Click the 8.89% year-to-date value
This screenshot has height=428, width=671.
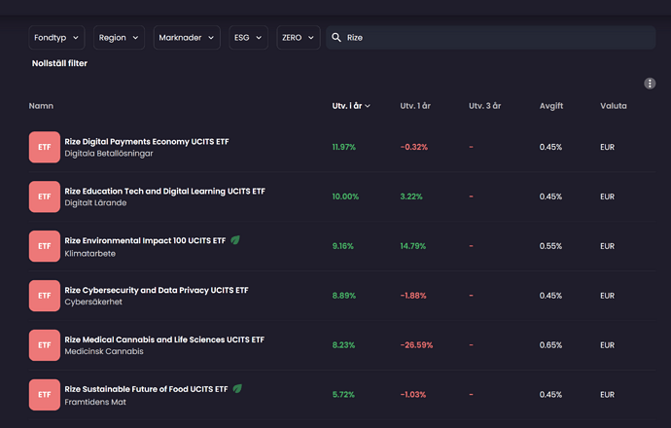344,296
